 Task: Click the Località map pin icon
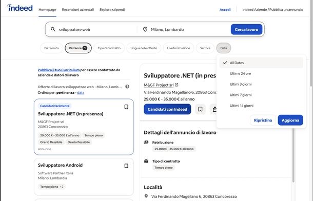146,196
